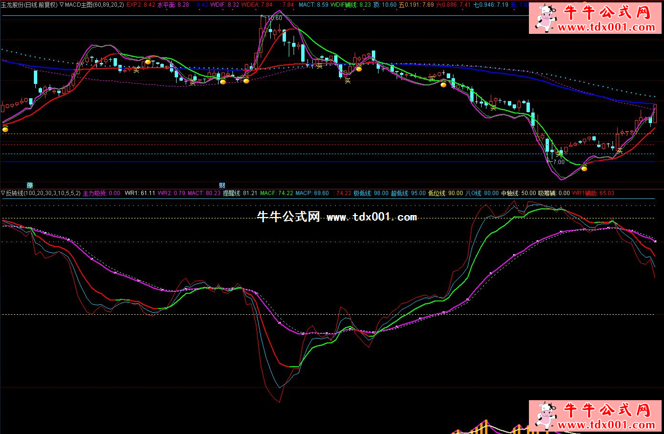Click the 吸筹辅: 0.00 readout

click(x=554, y=193)
